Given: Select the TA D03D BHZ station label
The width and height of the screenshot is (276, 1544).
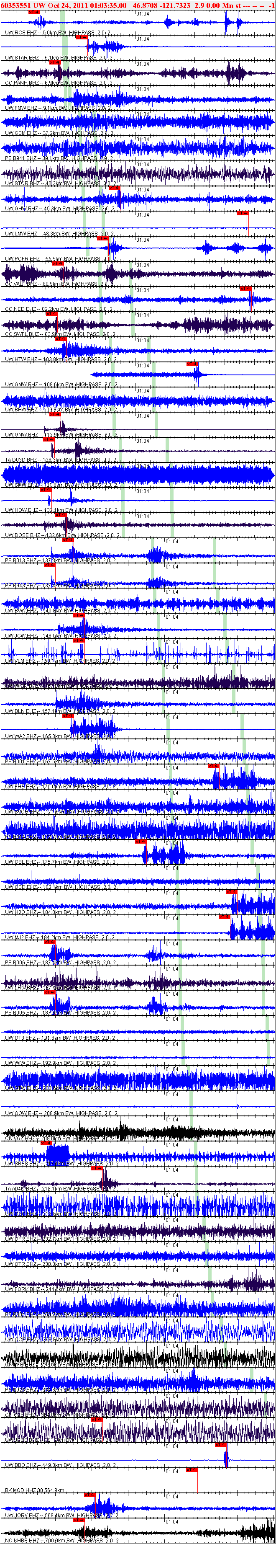Looking at the screenshot, I should click(x=61, y=460).
